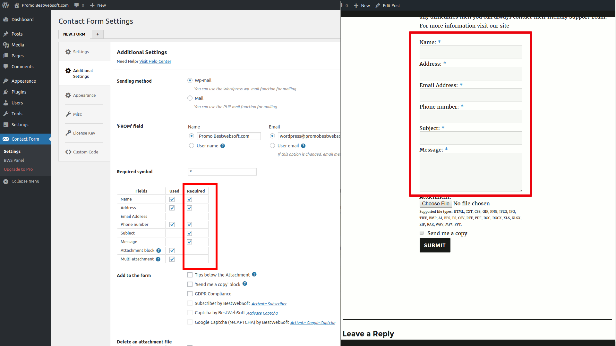Screen dimensions: 616x346
Task: Open Visit Help Center link
Action: coord(155,62)
